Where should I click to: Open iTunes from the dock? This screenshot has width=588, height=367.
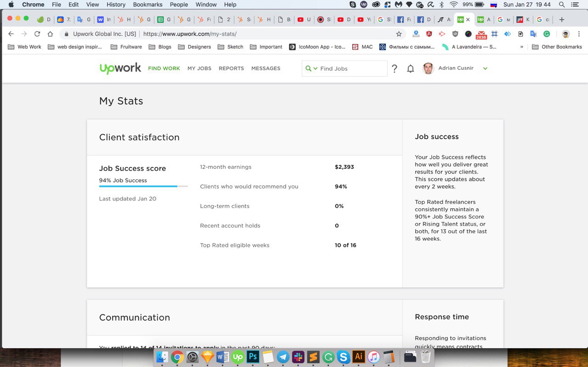(374, 357)
